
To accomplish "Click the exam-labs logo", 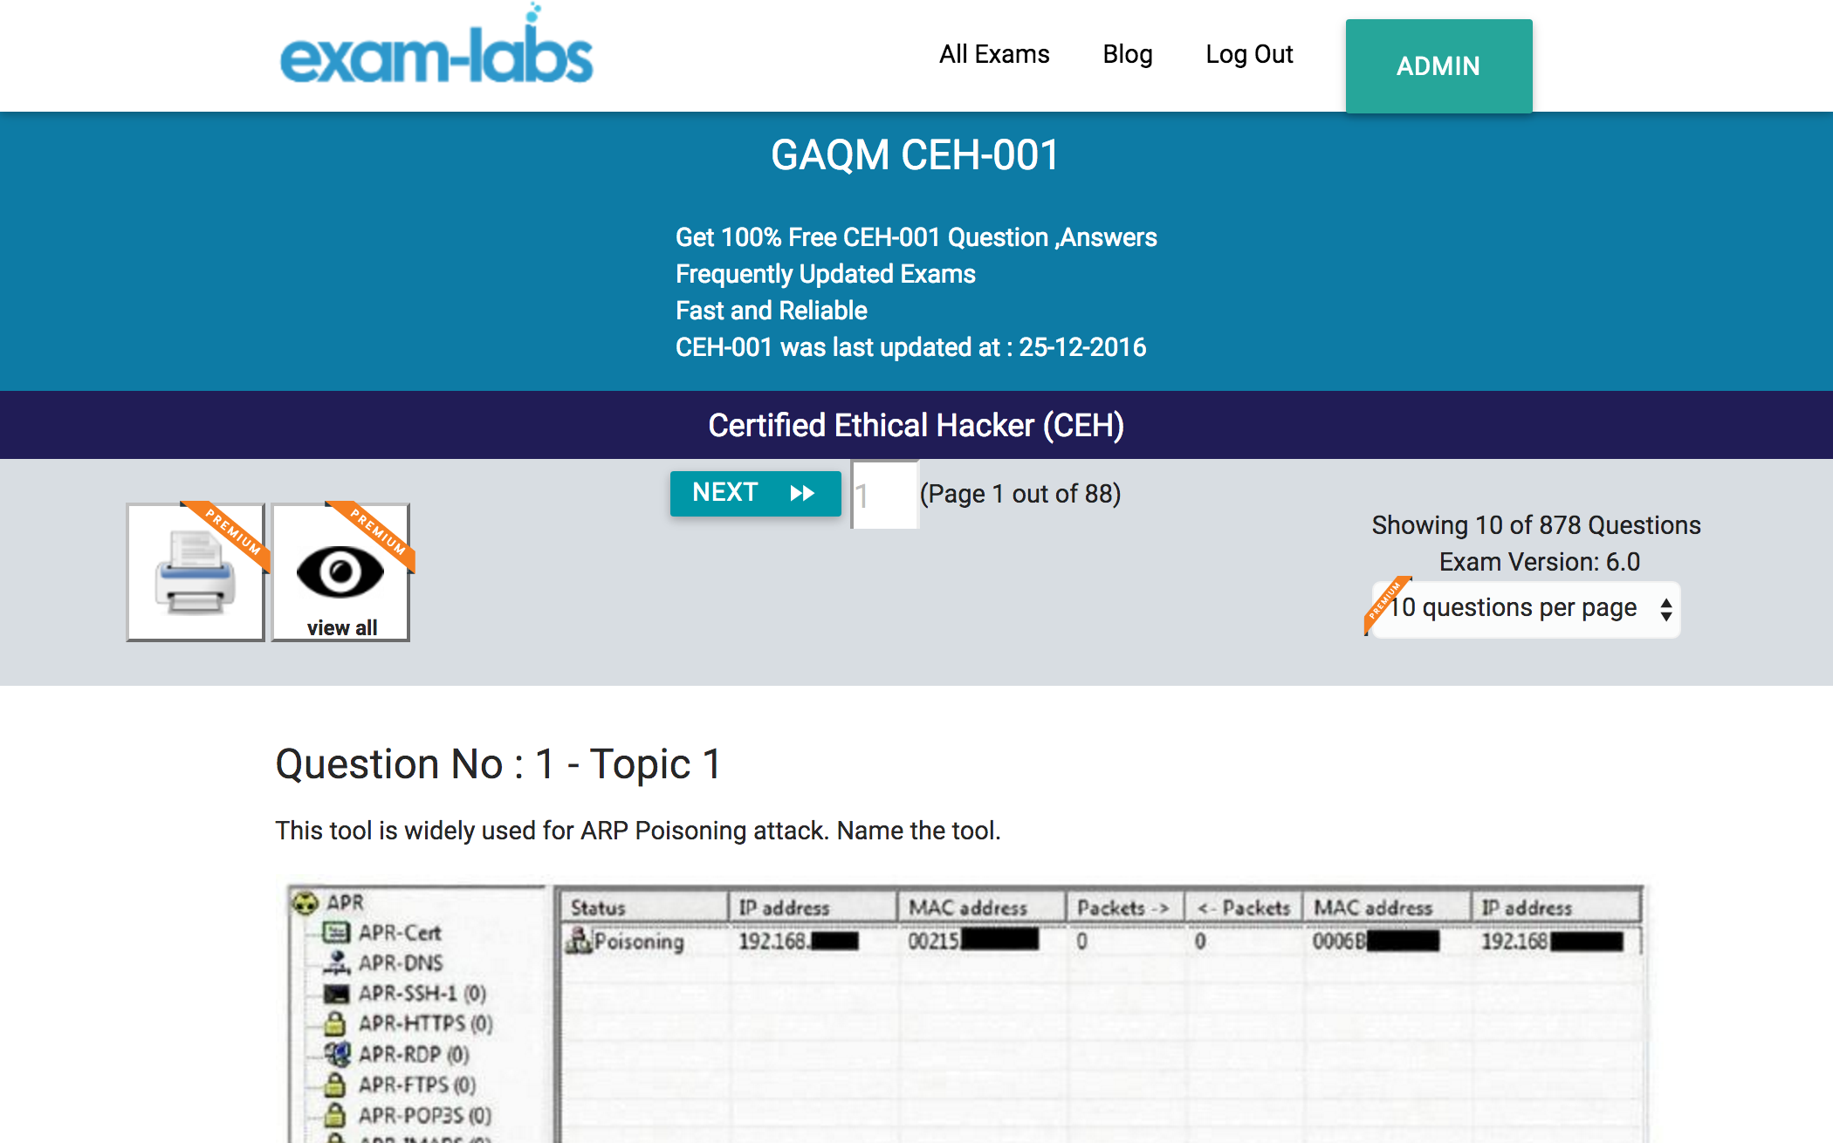I will point(436,54).
